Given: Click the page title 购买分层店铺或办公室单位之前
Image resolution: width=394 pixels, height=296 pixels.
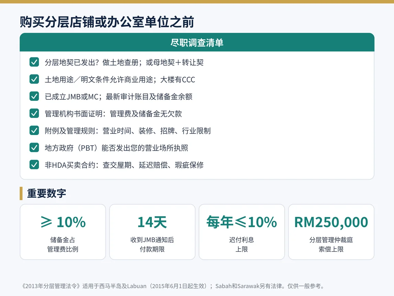Looking at the screenshot, I should coord(107,22).
